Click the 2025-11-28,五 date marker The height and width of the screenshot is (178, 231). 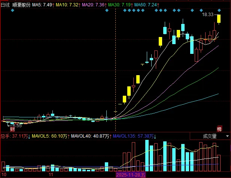131,175
